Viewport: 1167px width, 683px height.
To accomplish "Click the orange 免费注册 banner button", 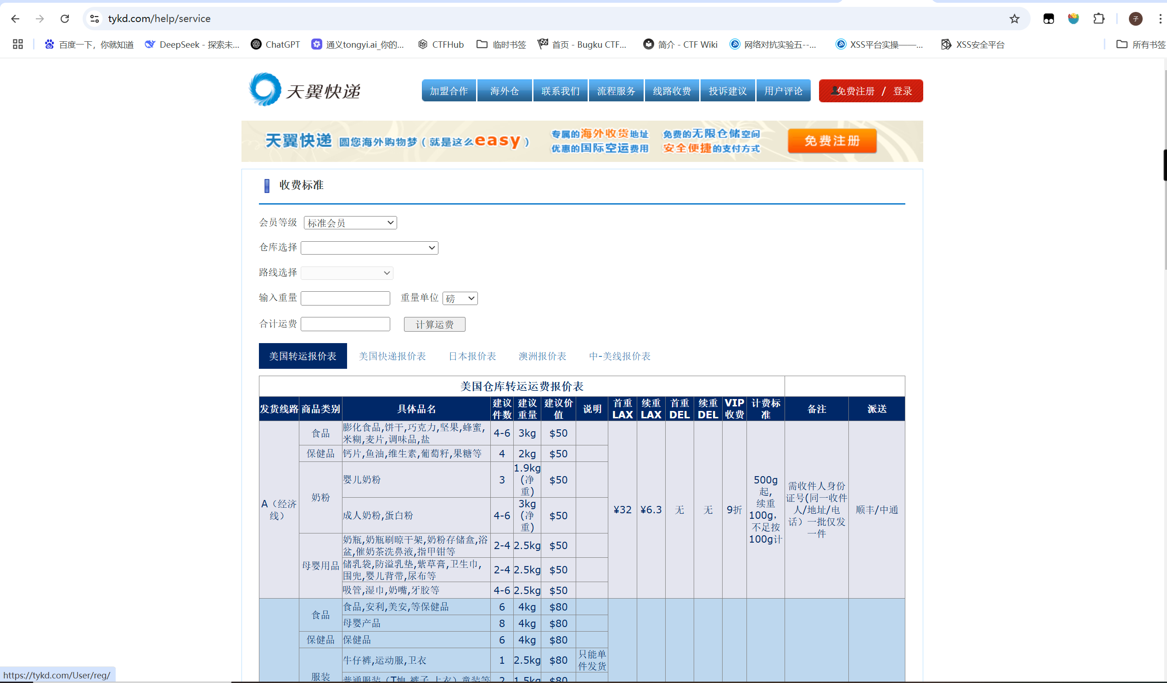I will pos(832,141).
